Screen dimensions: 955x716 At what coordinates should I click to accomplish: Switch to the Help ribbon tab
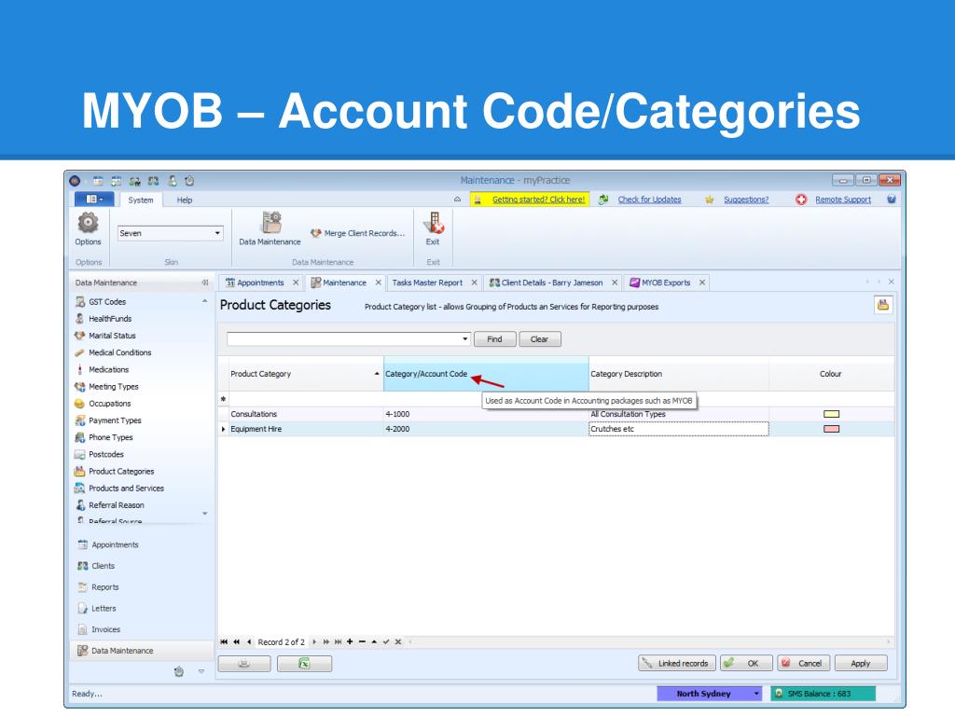point(184,200)
